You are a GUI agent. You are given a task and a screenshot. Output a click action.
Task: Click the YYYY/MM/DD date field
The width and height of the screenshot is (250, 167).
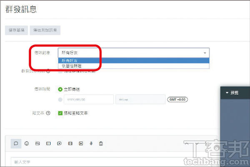[x=89, y=99]
